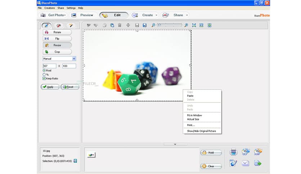Click the zoom in magnifier icon
Image resolution: width=301 pixels, height=174 pixels.
[186, 25]
